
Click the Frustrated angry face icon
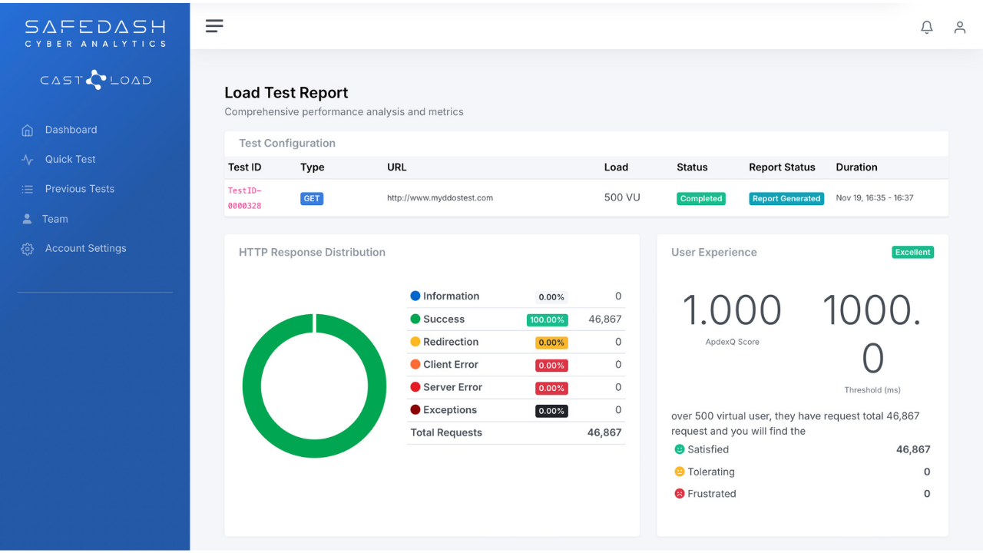(680, 494)
